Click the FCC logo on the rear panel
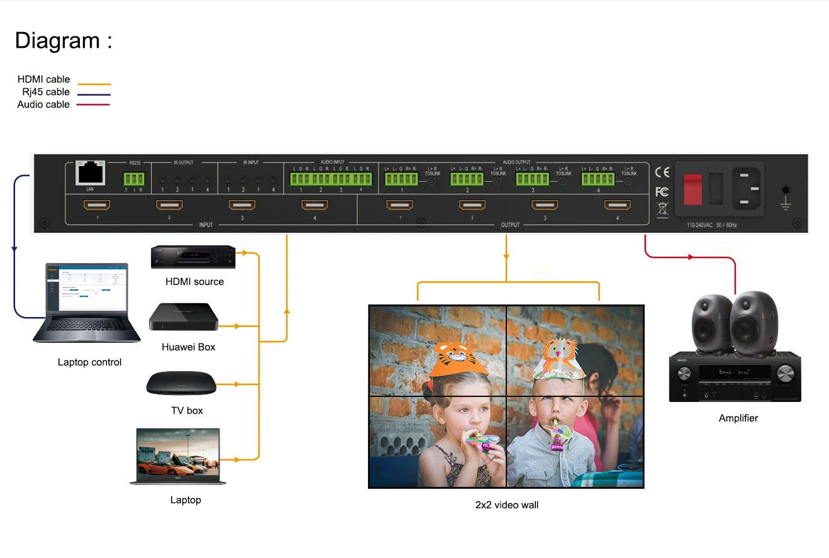The image size is (829, 558). pyautogui.click(x=661, y=192)
